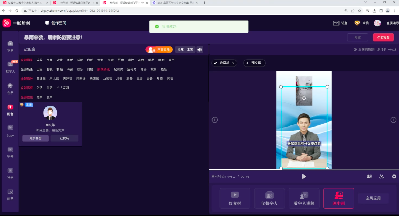Open the 字幕 subtitles panel
This screenshot has width=399, height=216.
(x=10, y=152)
